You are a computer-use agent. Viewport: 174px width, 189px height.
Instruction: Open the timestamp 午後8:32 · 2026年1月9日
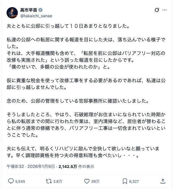[31, 167]
